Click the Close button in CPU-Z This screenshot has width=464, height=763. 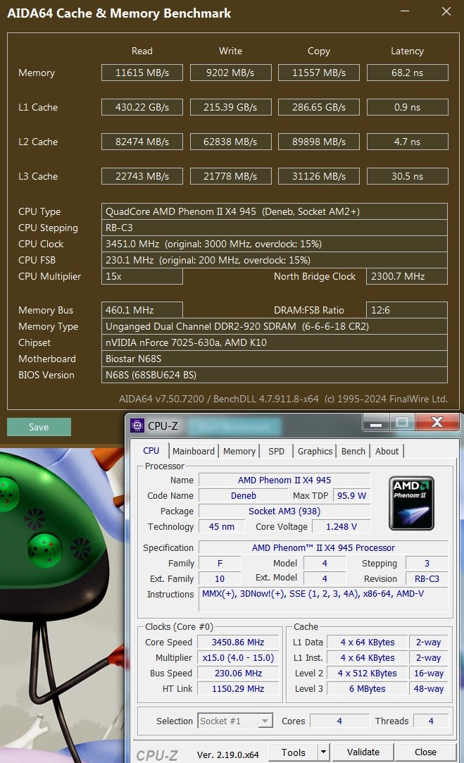coord(425,752)
